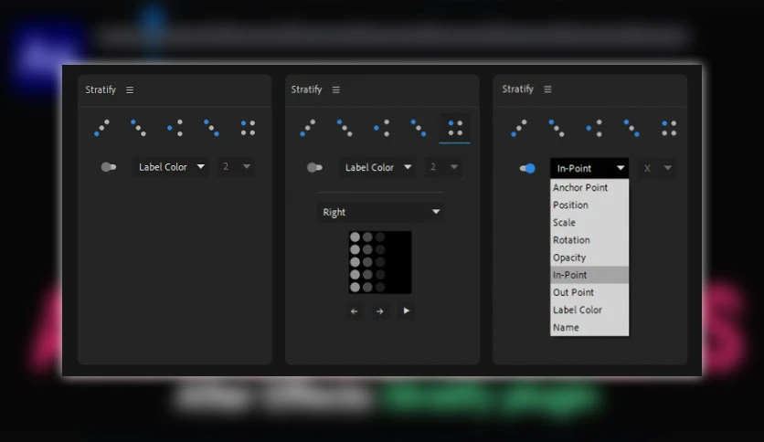Screen dimensions: 764x442
Task: Toggle the switch in the left Stratify panel
Action: [108, 167]
